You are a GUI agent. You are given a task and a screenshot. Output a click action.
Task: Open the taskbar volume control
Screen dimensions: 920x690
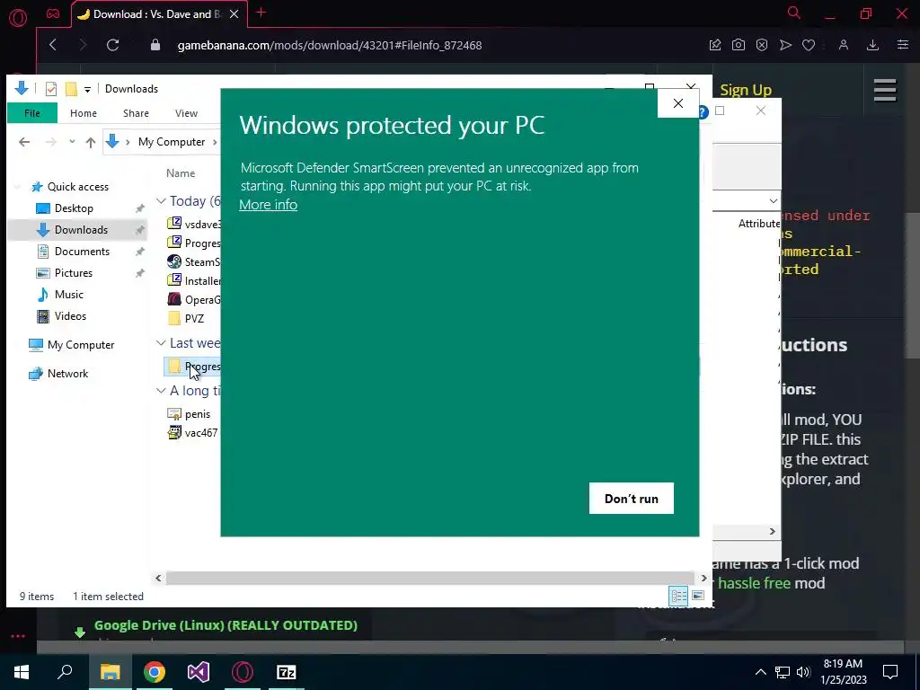point(803,672)
